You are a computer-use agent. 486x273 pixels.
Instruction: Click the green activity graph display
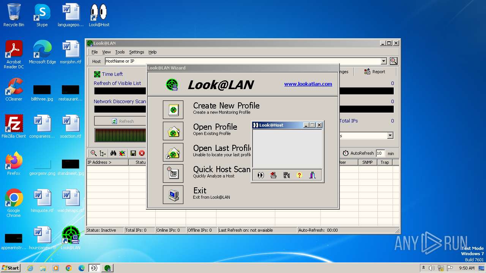coord(120,135)
